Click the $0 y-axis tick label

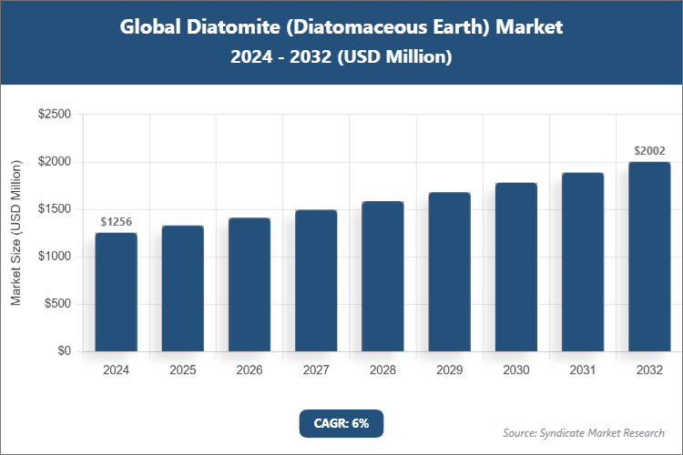[x=64, y=351]
